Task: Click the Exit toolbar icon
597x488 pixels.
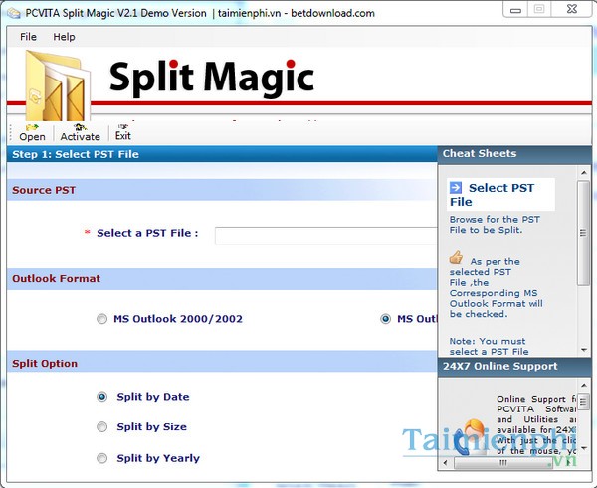Action: pos(122,133)
